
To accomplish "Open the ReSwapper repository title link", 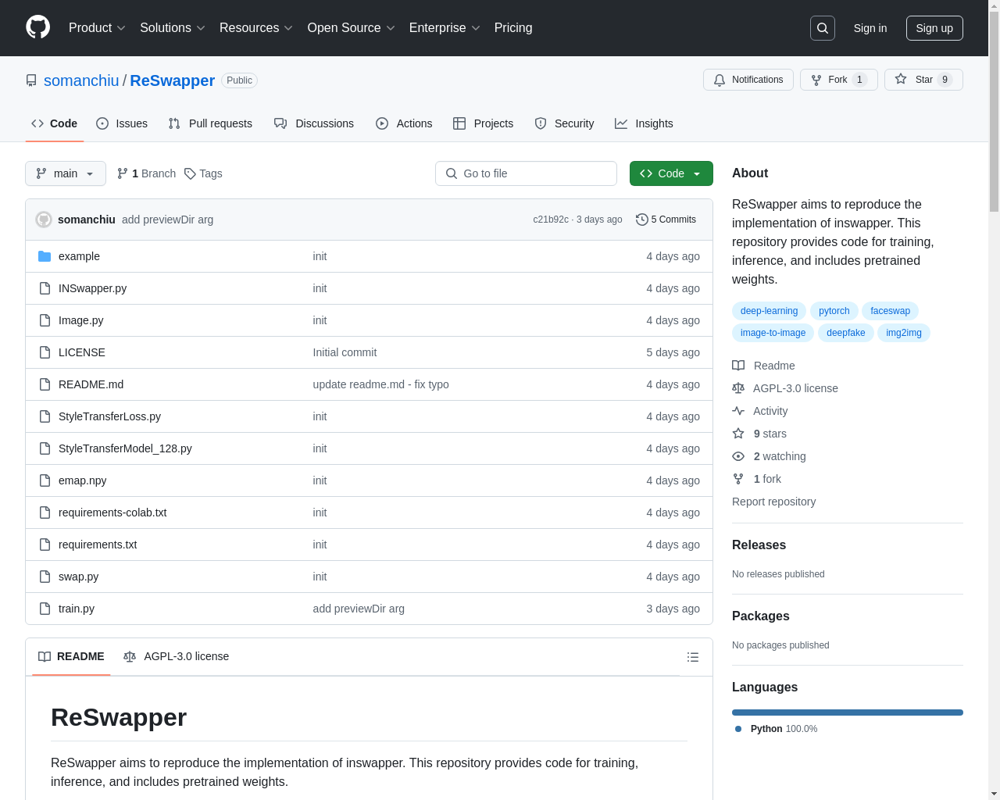I will click(x=172, y=80).
